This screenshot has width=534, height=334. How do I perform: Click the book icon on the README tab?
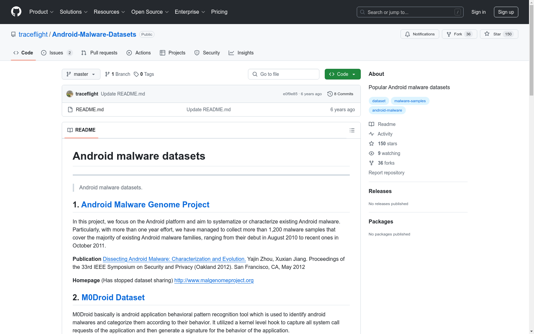[x=70, y=130]
